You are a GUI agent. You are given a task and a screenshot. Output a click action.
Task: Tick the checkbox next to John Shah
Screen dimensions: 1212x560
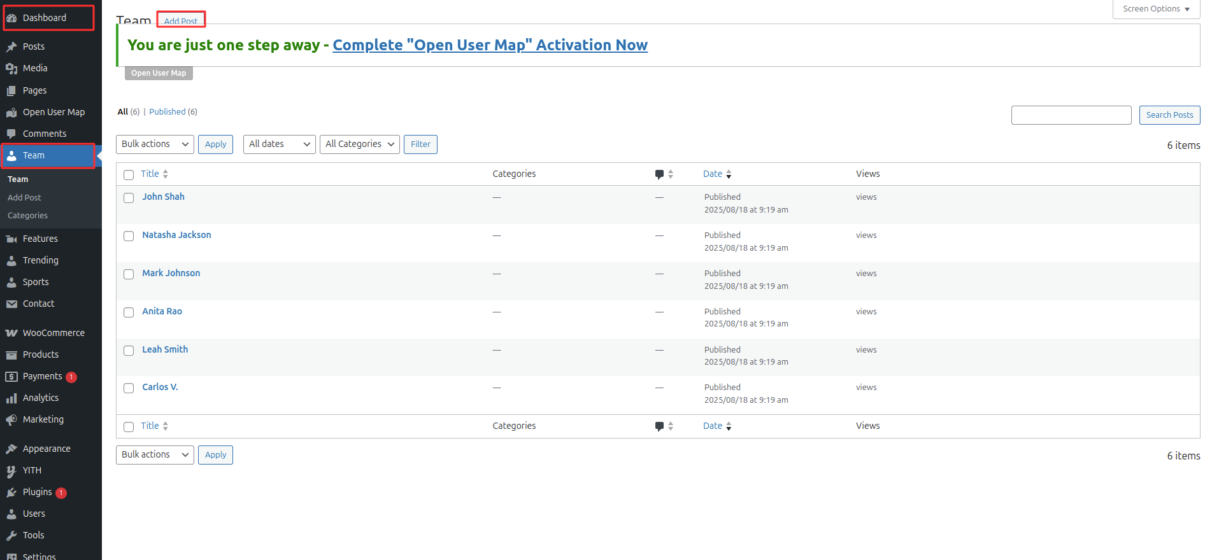[129, 198]
